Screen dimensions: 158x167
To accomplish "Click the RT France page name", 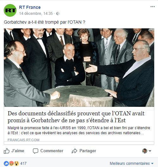I will point(30,7).
